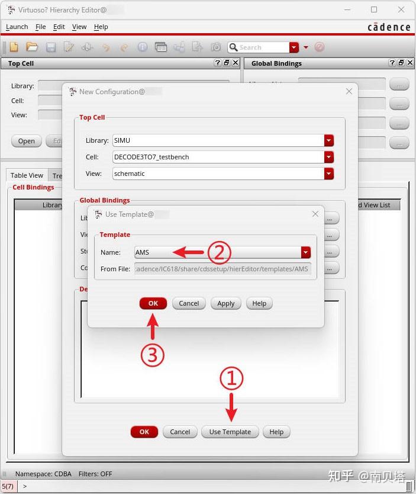Click the info icon in toolbar
Screen dimensions: 416x494
(x=142, y=47)
